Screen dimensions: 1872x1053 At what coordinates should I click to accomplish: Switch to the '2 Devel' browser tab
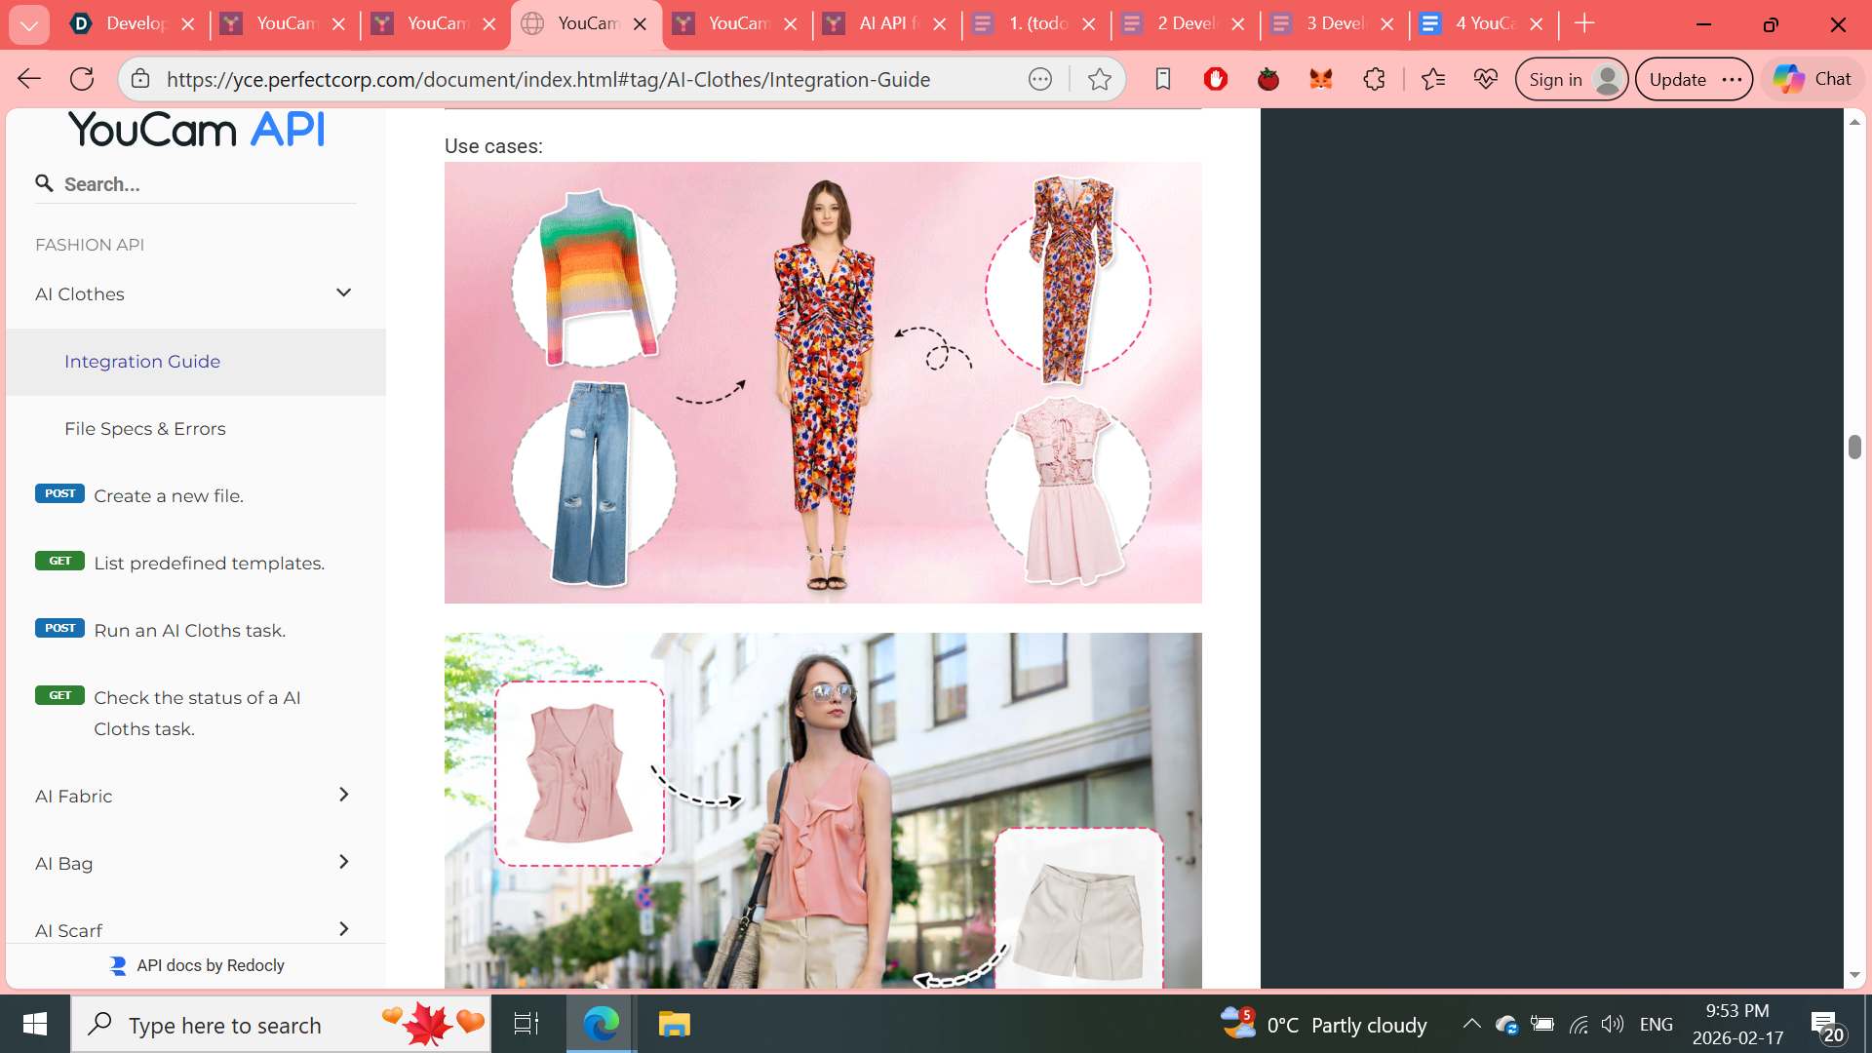1185,23
